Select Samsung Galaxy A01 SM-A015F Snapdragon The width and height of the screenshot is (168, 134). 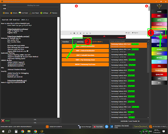(x=129, y=113)
